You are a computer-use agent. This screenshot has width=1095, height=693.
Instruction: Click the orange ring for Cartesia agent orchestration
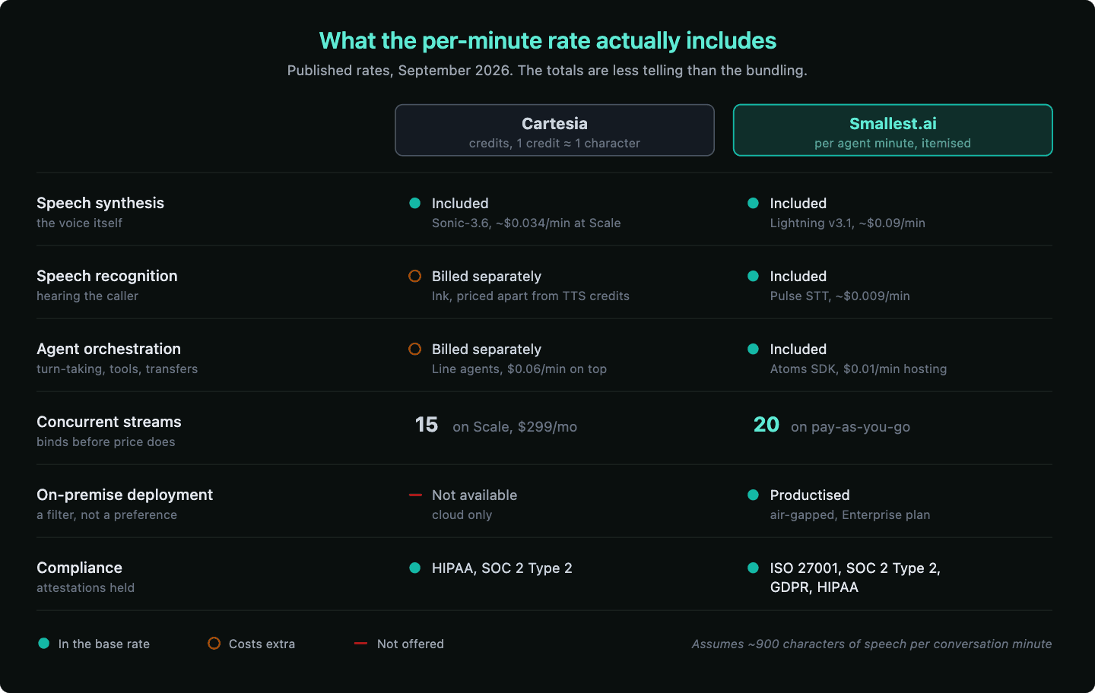pos(415,349)
